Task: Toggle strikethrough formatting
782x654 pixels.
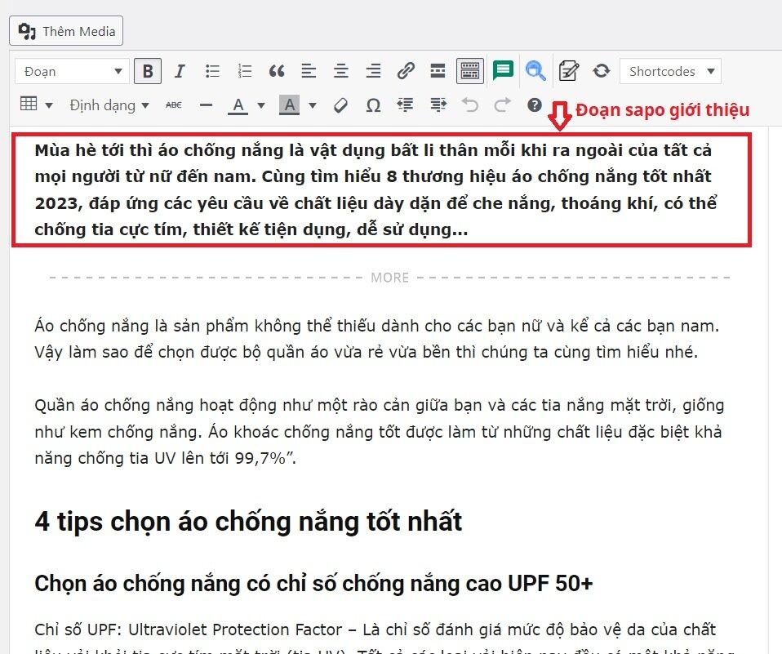Action: pyautogui.click(x=174, y=105)
